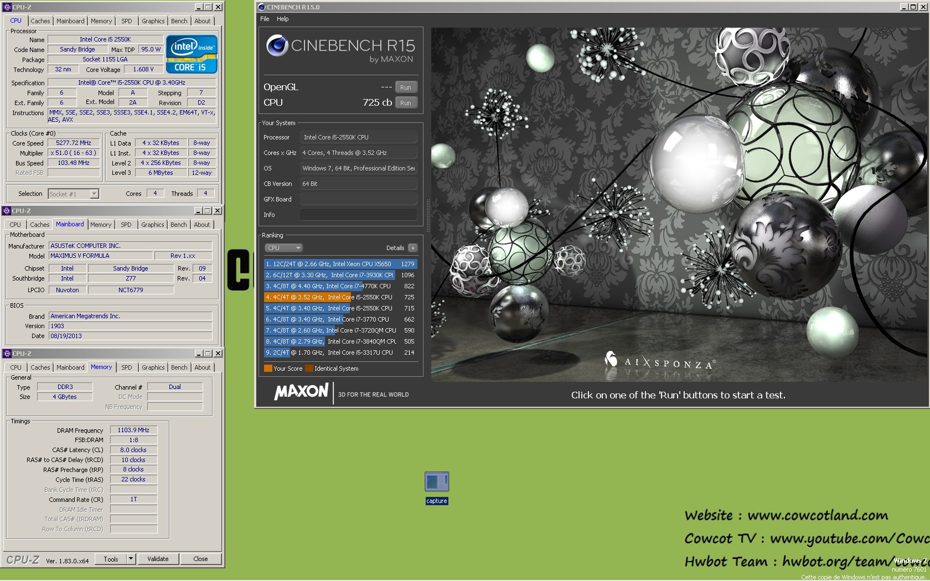Select ranking row i7-4770K score 822
Screen dimensions: 930x581
coord(340,286)
